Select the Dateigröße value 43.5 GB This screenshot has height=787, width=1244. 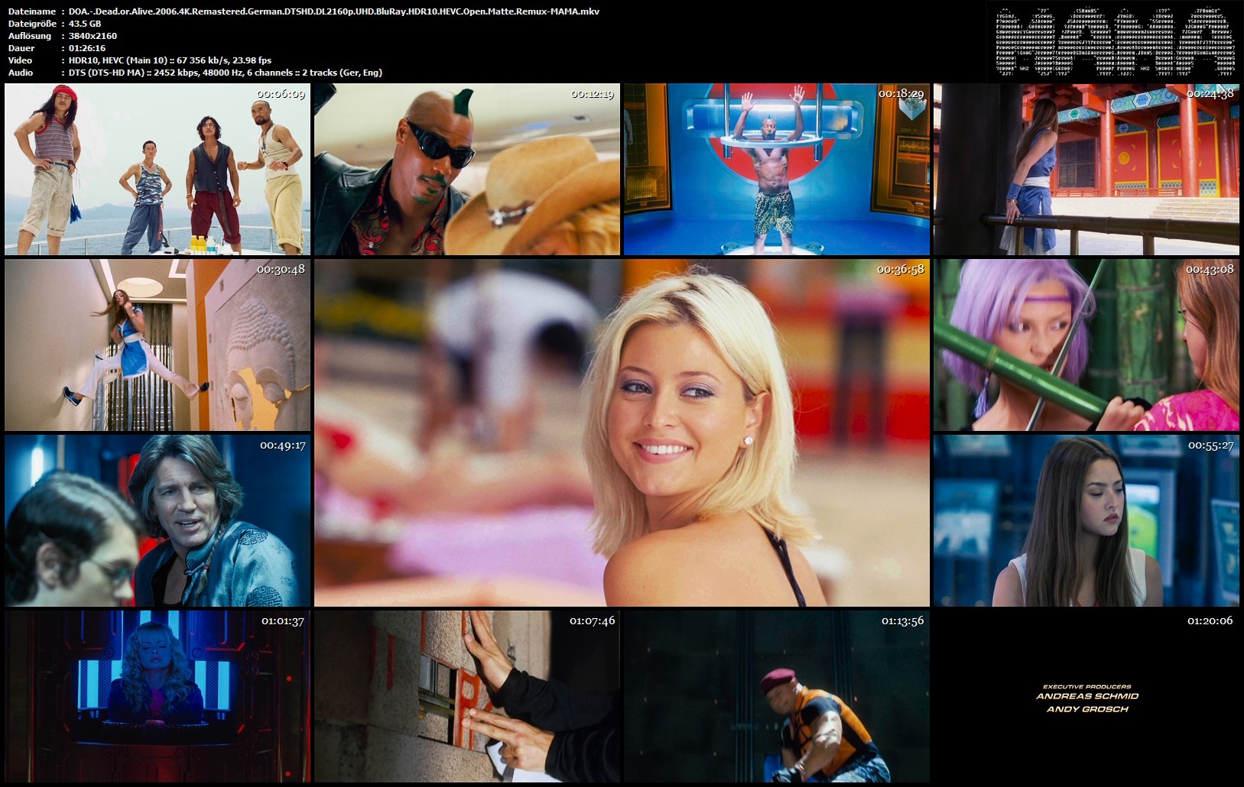point(85,24)
